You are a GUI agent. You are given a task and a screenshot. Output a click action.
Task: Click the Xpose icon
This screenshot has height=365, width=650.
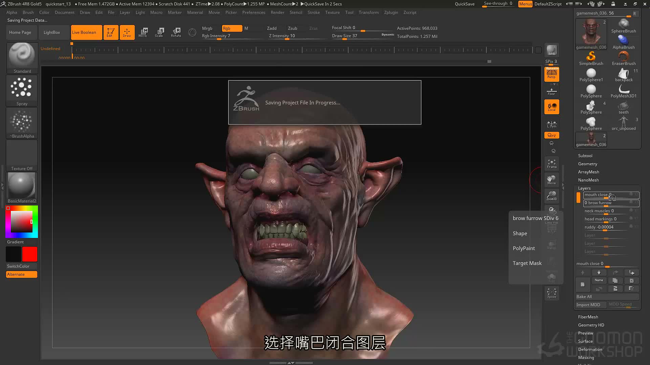[551, 293]
